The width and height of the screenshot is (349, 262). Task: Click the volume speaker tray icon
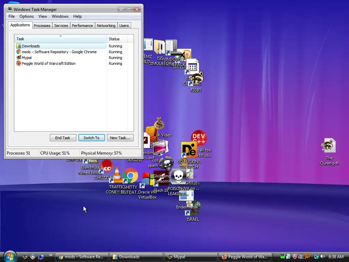323,257
